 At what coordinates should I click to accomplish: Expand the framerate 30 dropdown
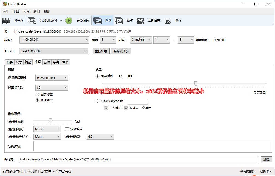point(51,87)
